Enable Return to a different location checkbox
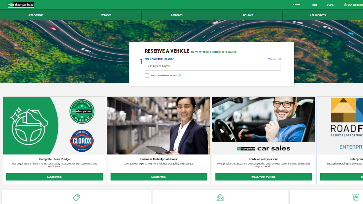363x204 pixels. point(147,76)
